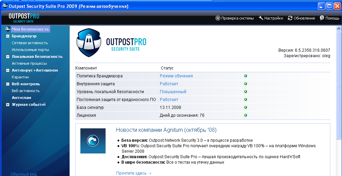
Task: Click green status dot for Внутренняя защита
Action: 246,84
